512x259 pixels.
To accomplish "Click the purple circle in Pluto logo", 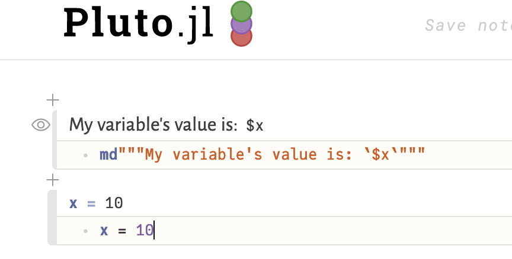I will (241, 24).
